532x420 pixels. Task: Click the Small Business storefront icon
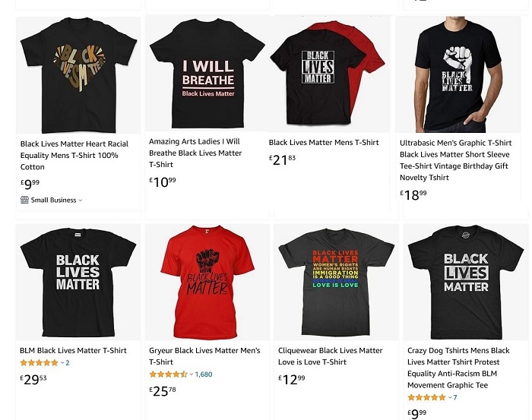[x=24, y=201]
